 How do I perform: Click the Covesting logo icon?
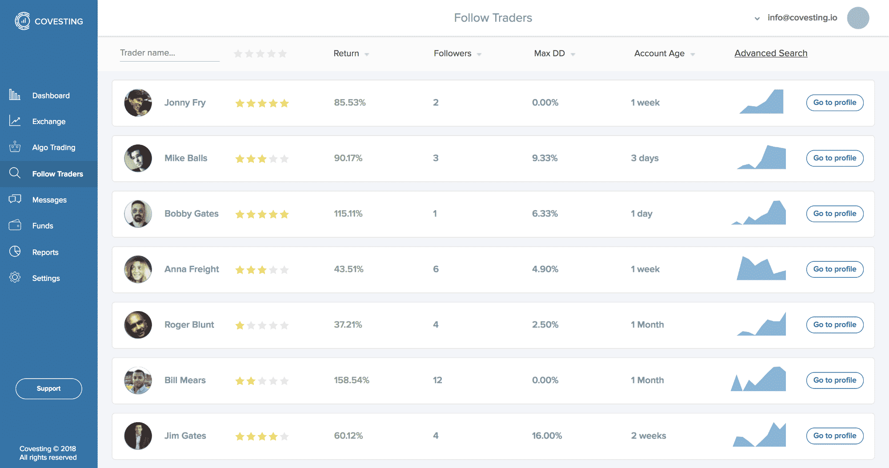(22, 21)
